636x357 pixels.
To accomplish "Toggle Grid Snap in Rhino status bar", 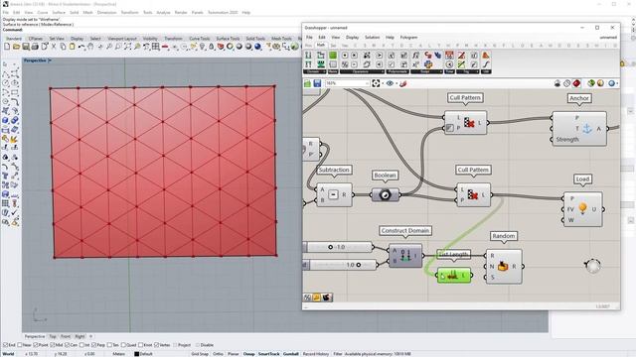I will [200, 354].
